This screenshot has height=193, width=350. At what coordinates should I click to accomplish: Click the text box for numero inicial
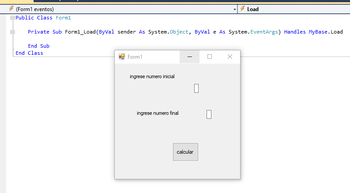coord(196,88)
